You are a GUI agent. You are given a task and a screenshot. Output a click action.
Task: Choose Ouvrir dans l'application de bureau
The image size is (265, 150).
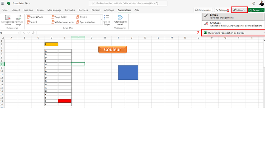[233, 33]
